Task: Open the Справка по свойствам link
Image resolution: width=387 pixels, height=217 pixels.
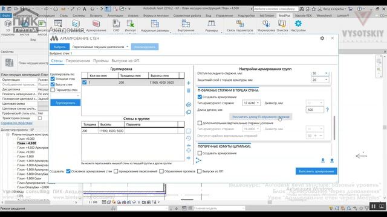Action: click(x=16, y=123)
